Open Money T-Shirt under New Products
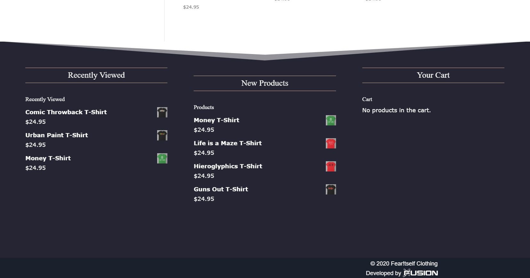The image size is (530, 278). click(x=216, y=120)
